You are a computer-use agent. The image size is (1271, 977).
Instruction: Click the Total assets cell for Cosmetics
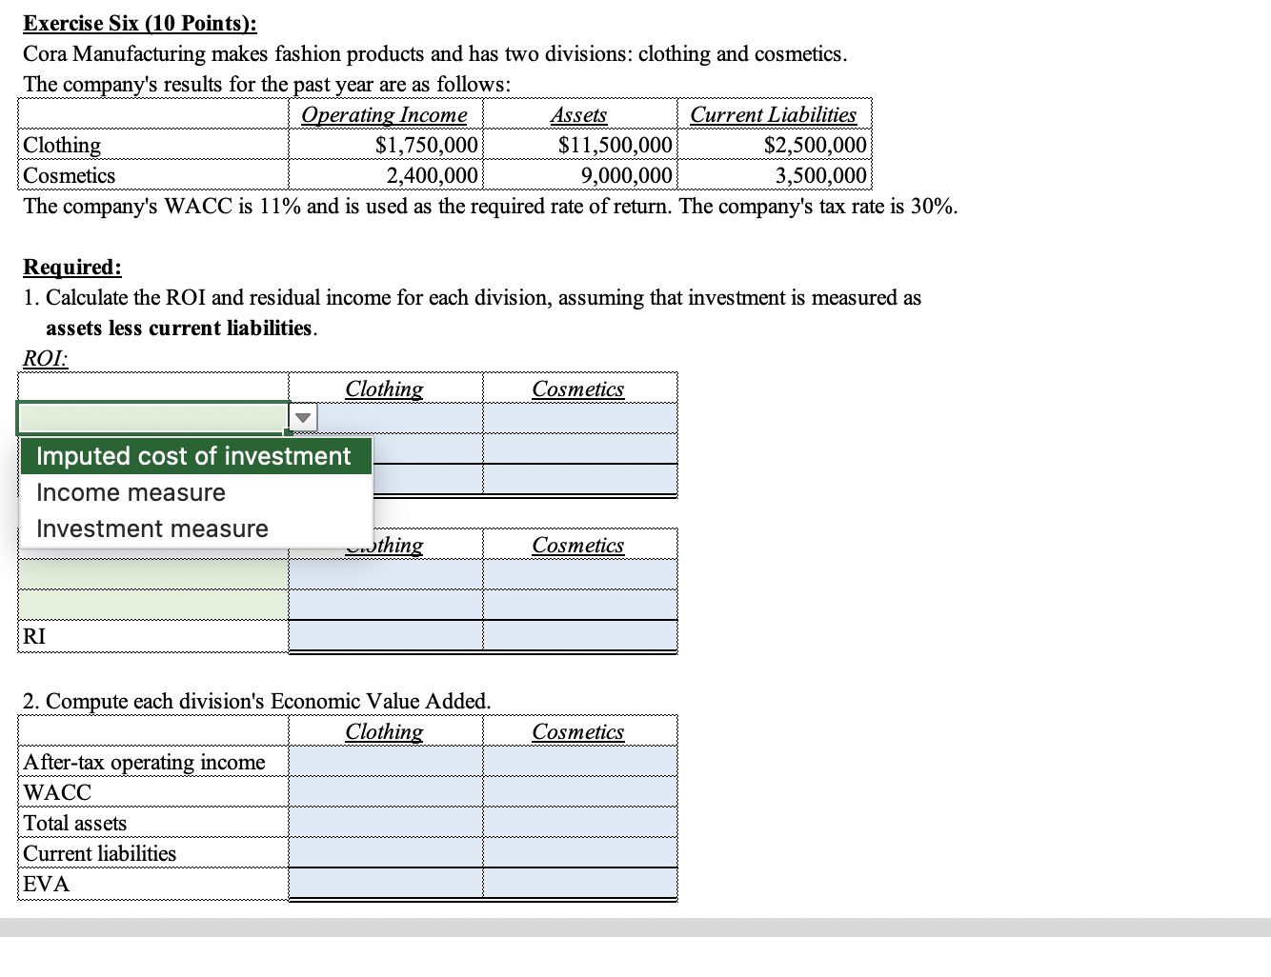point(580,822)
